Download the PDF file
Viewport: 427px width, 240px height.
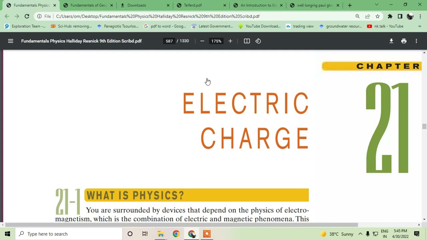point(391,41)
